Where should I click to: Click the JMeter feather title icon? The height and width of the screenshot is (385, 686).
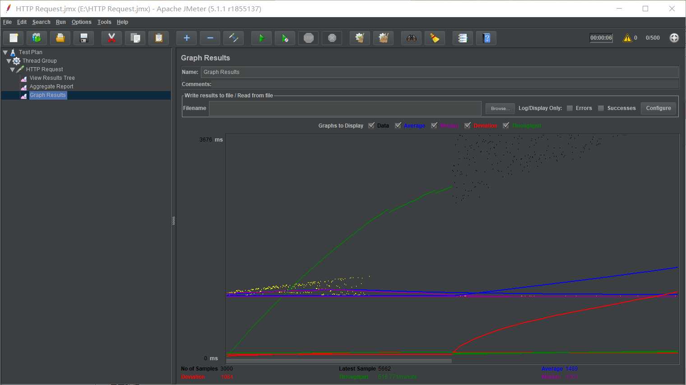pyautogui.click(x=8, y=8)
